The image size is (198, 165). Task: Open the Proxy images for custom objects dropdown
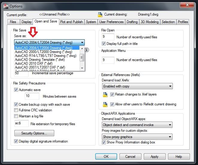tap(137, 137)
